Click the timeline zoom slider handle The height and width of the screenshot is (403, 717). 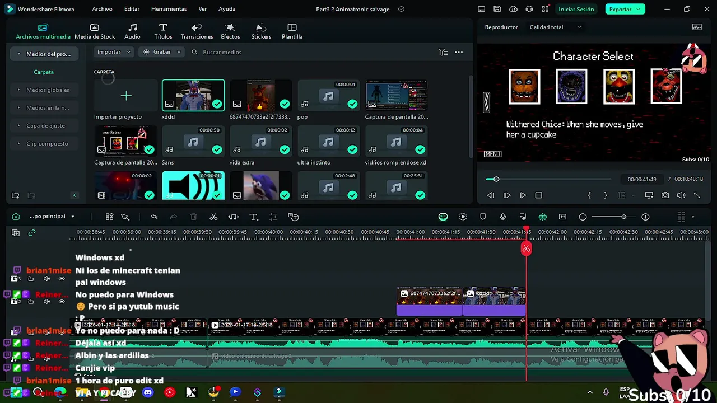pos(623,217)
